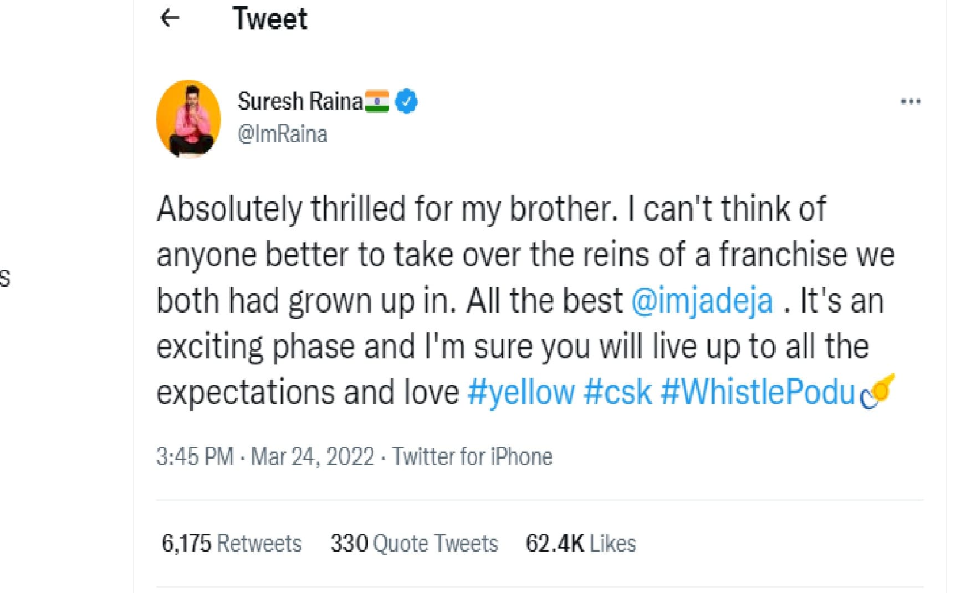
Task: Click the back arrow icon
Action: click(170, 18)
